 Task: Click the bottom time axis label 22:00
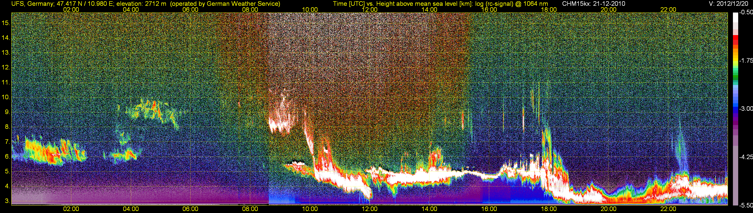click(x=668, y=209)
